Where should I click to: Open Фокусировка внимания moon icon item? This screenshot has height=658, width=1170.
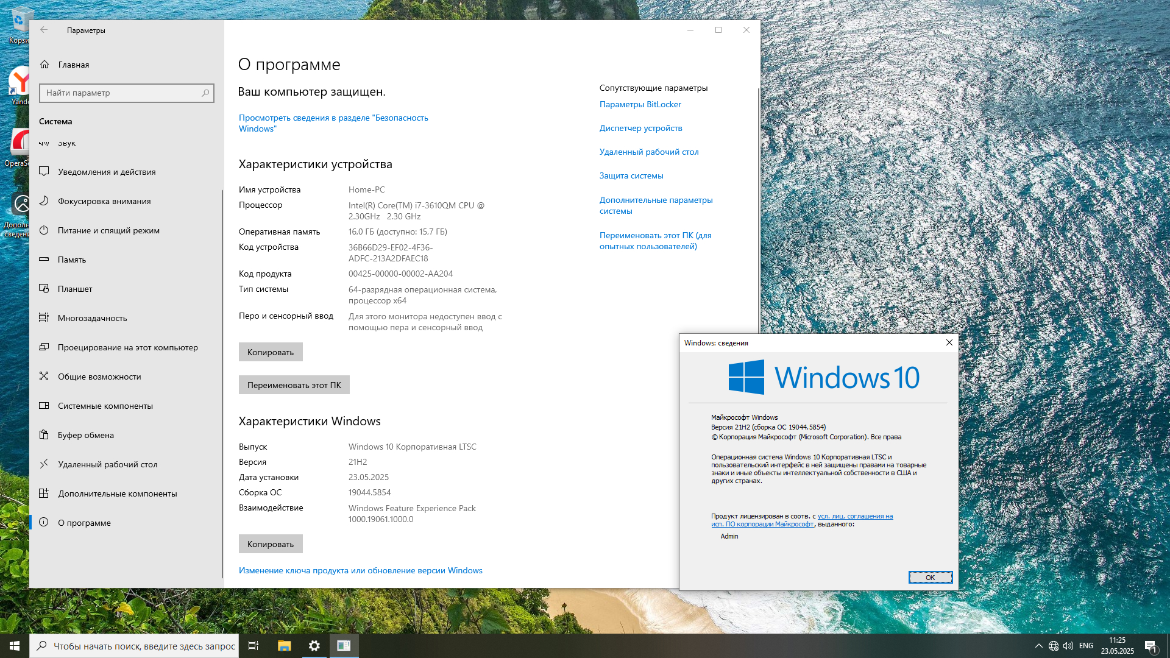tap(104, 201)
